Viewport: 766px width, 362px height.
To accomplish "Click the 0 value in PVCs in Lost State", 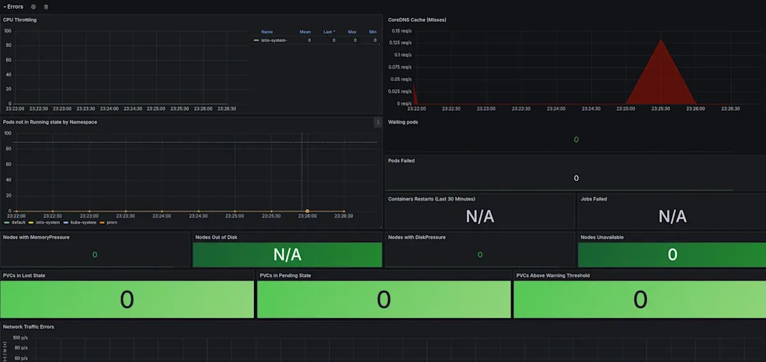I will [127, 300].
